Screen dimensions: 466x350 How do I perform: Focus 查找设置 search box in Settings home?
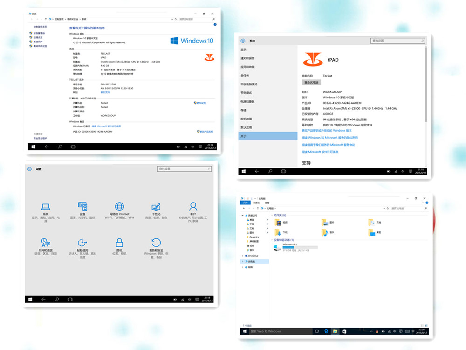(184, 169)
